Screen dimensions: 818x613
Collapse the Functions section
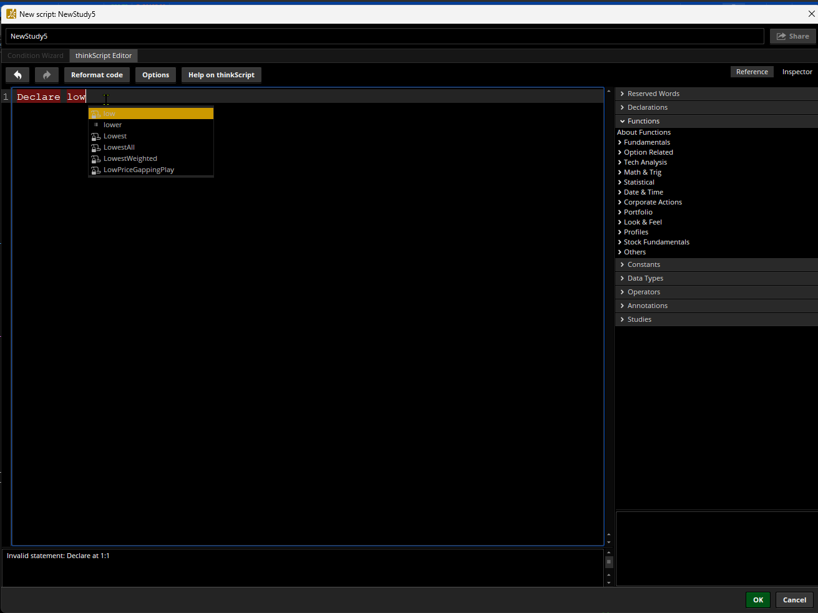coord(716,121)
